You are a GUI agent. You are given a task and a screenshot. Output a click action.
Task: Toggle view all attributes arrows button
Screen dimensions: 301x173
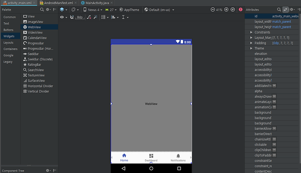tap(286, 9)
